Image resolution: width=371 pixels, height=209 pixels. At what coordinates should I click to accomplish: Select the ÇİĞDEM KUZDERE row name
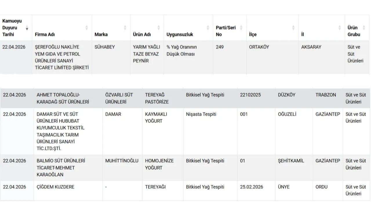point(55,187)
